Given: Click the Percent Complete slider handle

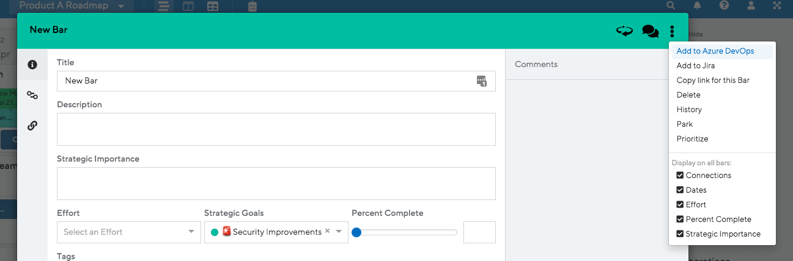Looking at the screenshot, I should pyautogui.click(x=356, y=232).
